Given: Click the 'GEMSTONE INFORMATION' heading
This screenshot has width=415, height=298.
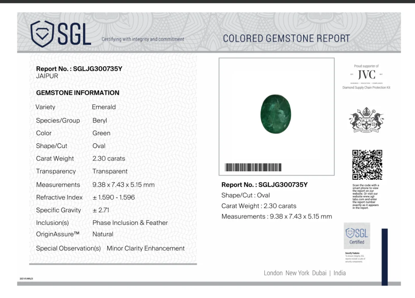Looking at the screenshot, I should click(x=78, y=93).
